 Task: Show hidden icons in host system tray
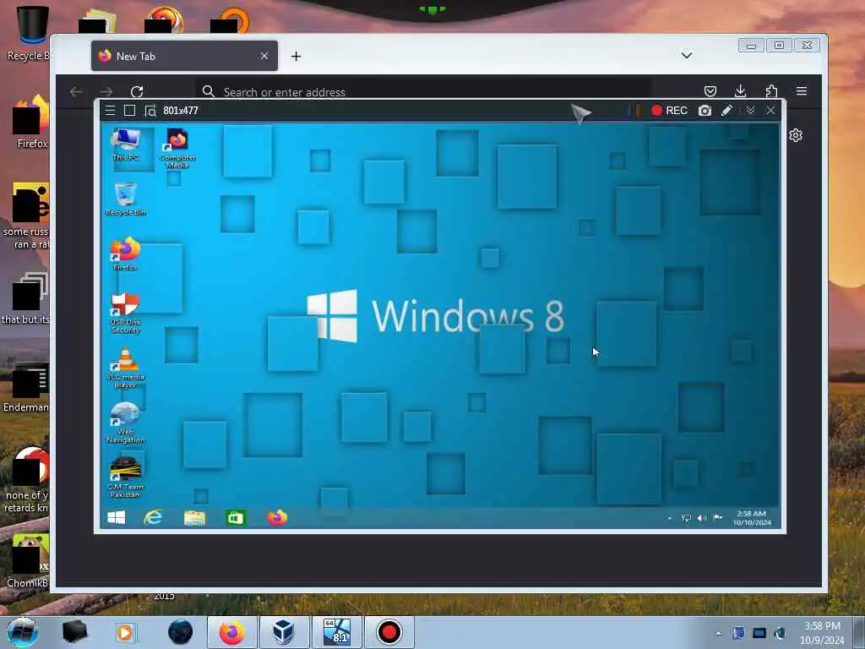tap(718, 633)
